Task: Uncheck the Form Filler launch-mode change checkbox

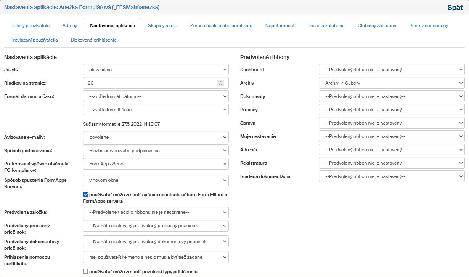Action: tap(86, 194)
